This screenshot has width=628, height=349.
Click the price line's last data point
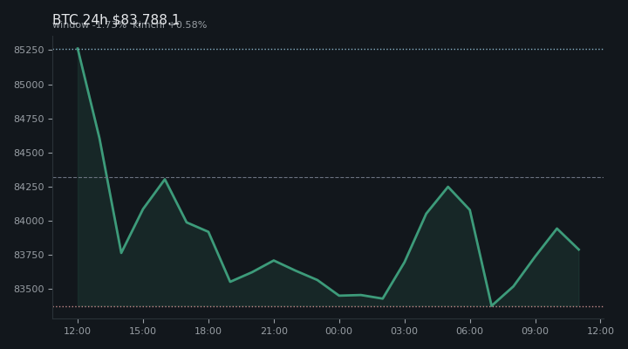click(x=579, y=250)
